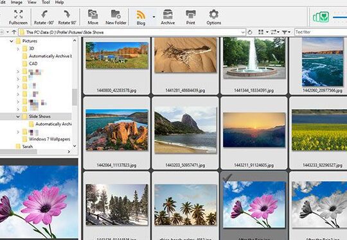Viewport: 347px width, 240px height.
Task: Open the Tool menu
Action: click(46, 3)
